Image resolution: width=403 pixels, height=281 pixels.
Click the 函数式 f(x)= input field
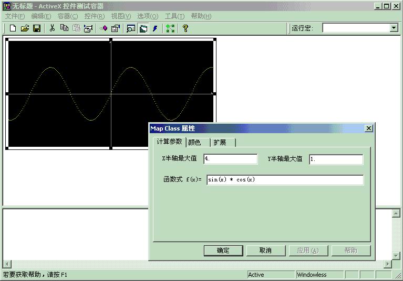pos(285,180)
